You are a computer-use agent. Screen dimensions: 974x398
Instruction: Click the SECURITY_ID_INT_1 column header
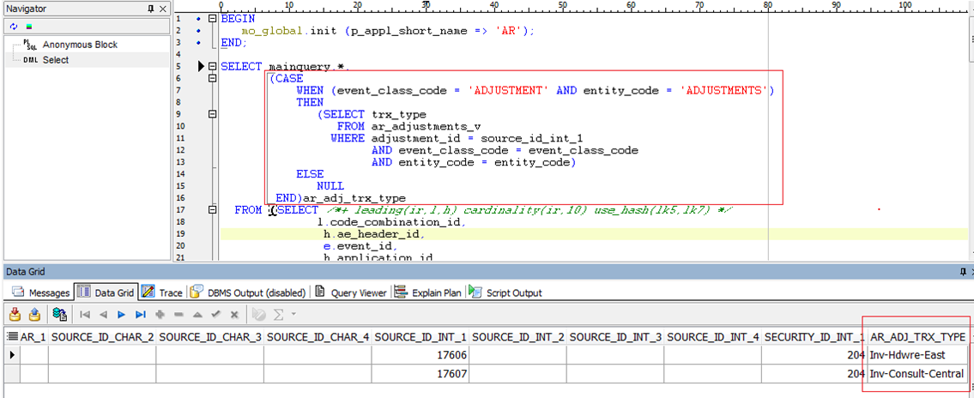[814, 336]
